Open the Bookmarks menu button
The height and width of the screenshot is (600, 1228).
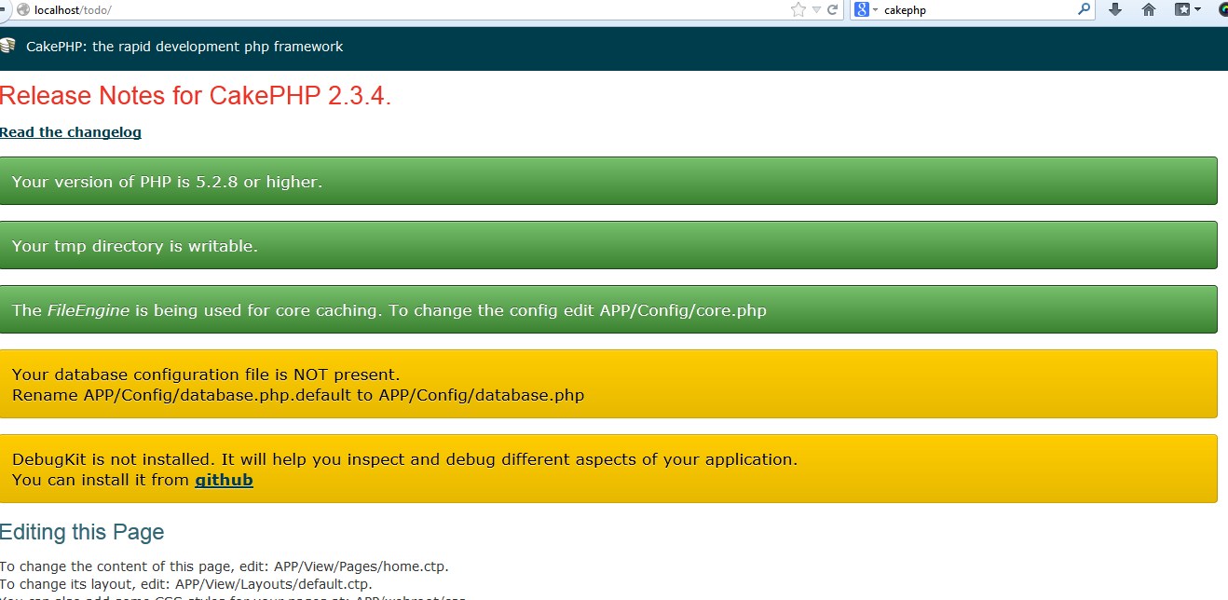[1187, 9]
